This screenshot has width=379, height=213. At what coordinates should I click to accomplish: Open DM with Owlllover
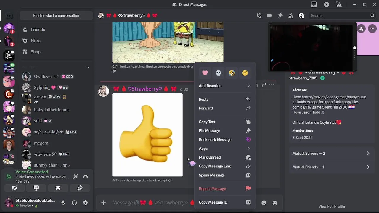point(56,77)
